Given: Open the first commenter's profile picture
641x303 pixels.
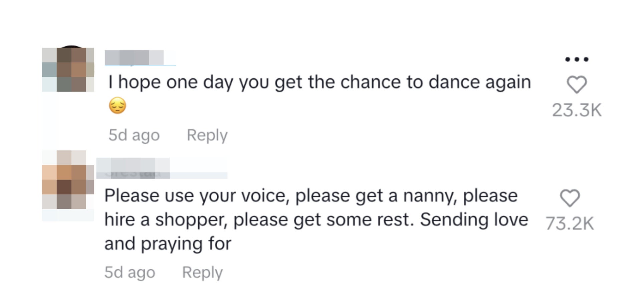Looking at the screenshot, I should (68, 69).
